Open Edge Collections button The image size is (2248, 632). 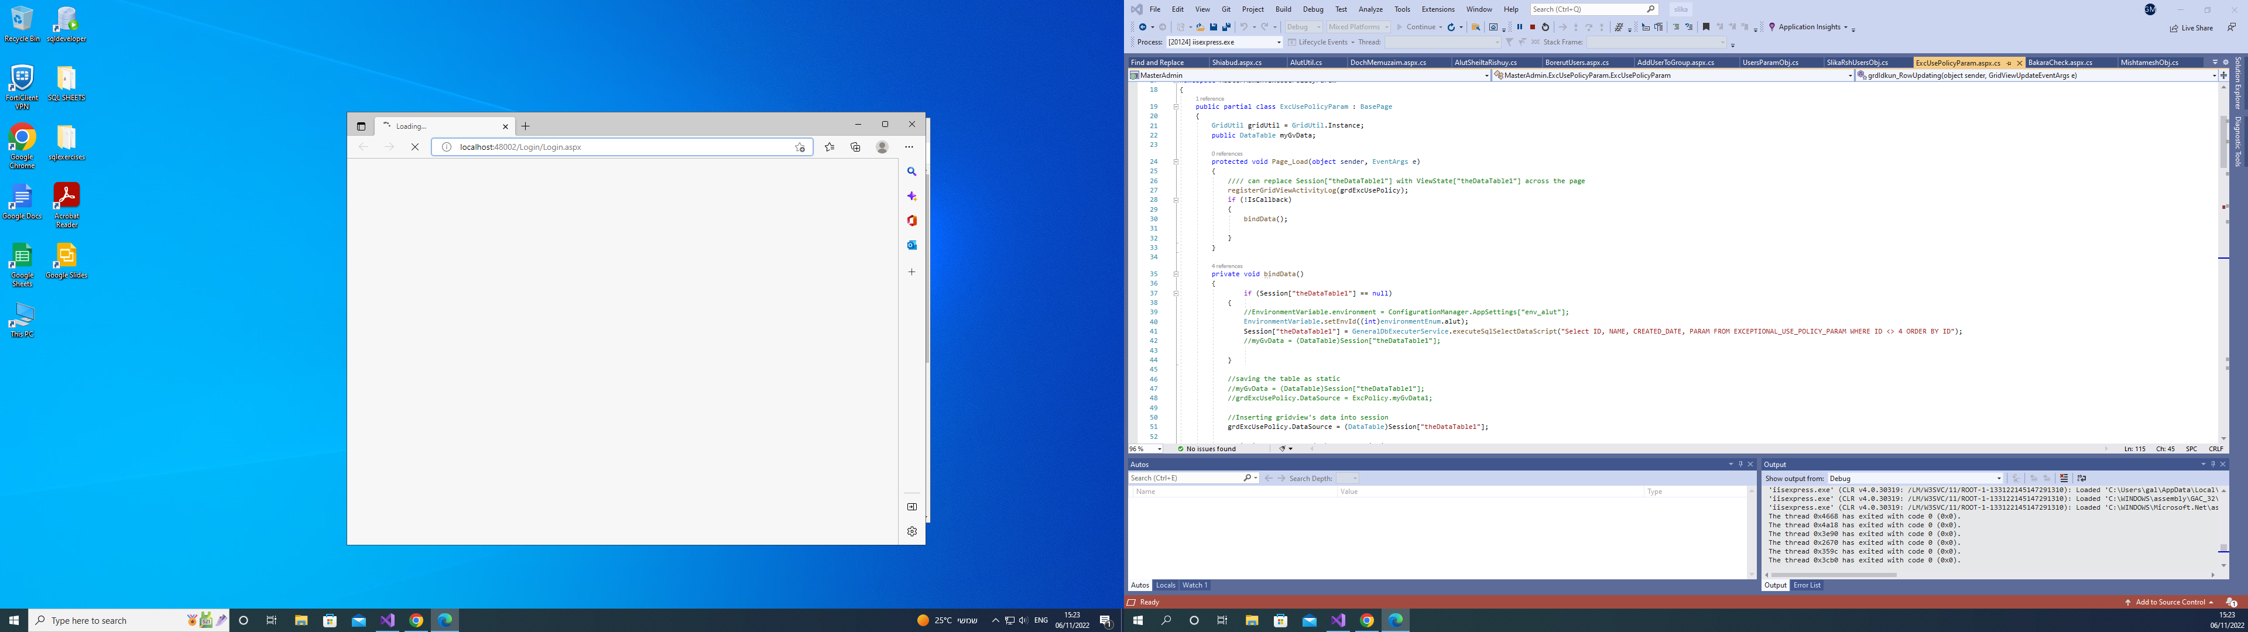click(x=856, y=147)
